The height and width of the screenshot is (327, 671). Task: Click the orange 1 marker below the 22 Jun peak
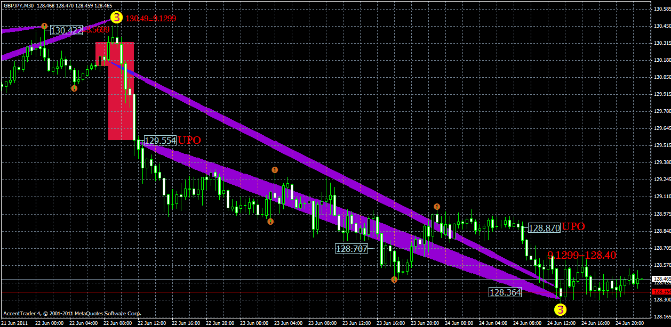[x=74, y=87]
